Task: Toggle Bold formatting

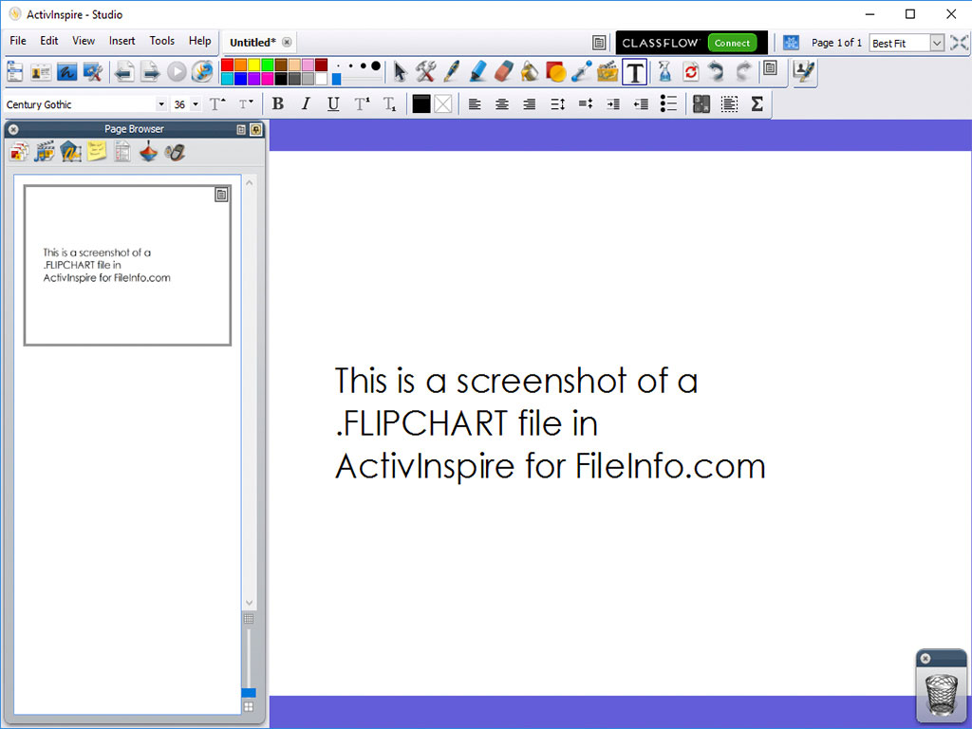Action: (x=278, y=104)
